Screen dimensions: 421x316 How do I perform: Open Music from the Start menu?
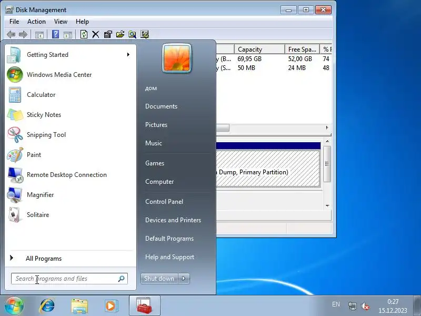(154, 143)
